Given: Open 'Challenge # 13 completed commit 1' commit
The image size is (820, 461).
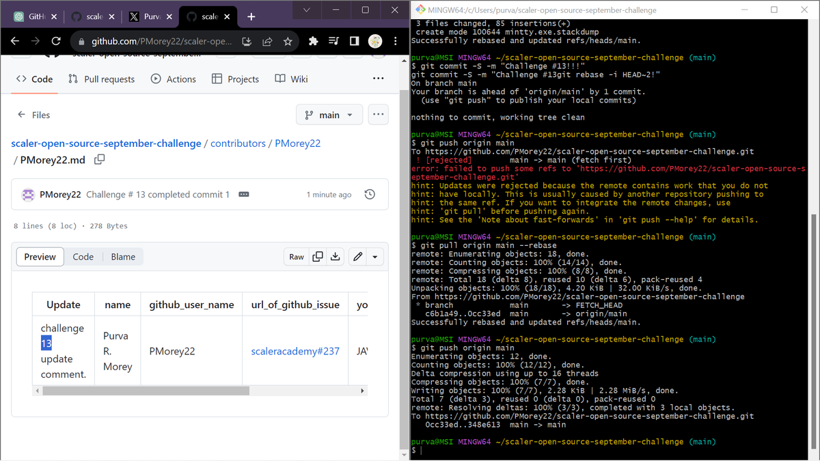Looking at the screenshot, I should click(x=158, y=195).
